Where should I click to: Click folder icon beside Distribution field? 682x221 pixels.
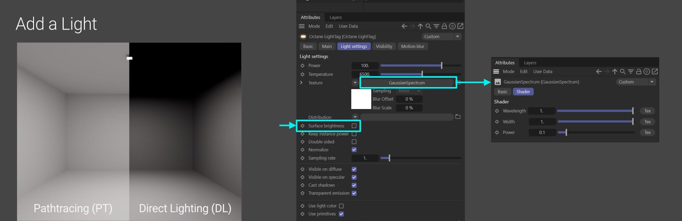(x=458, y=117)
